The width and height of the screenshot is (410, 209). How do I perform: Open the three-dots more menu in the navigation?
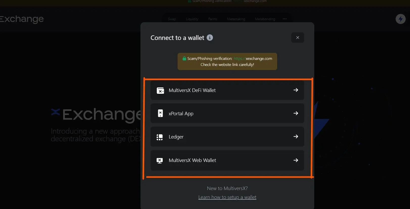click(285, 19)
